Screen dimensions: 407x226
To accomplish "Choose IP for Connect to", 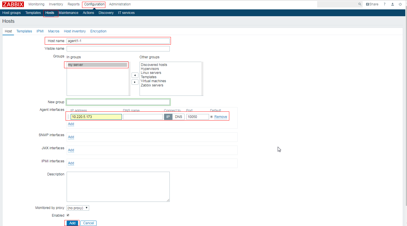I will click(x=168, y=117).
